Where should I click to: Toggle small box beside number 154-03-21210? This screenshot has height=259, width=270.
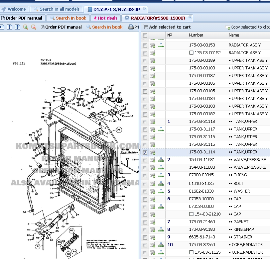[x=191, y=214]
